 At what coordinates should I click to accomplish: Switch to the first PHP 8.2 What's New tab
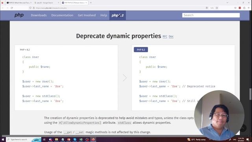[x=19, y=3]
